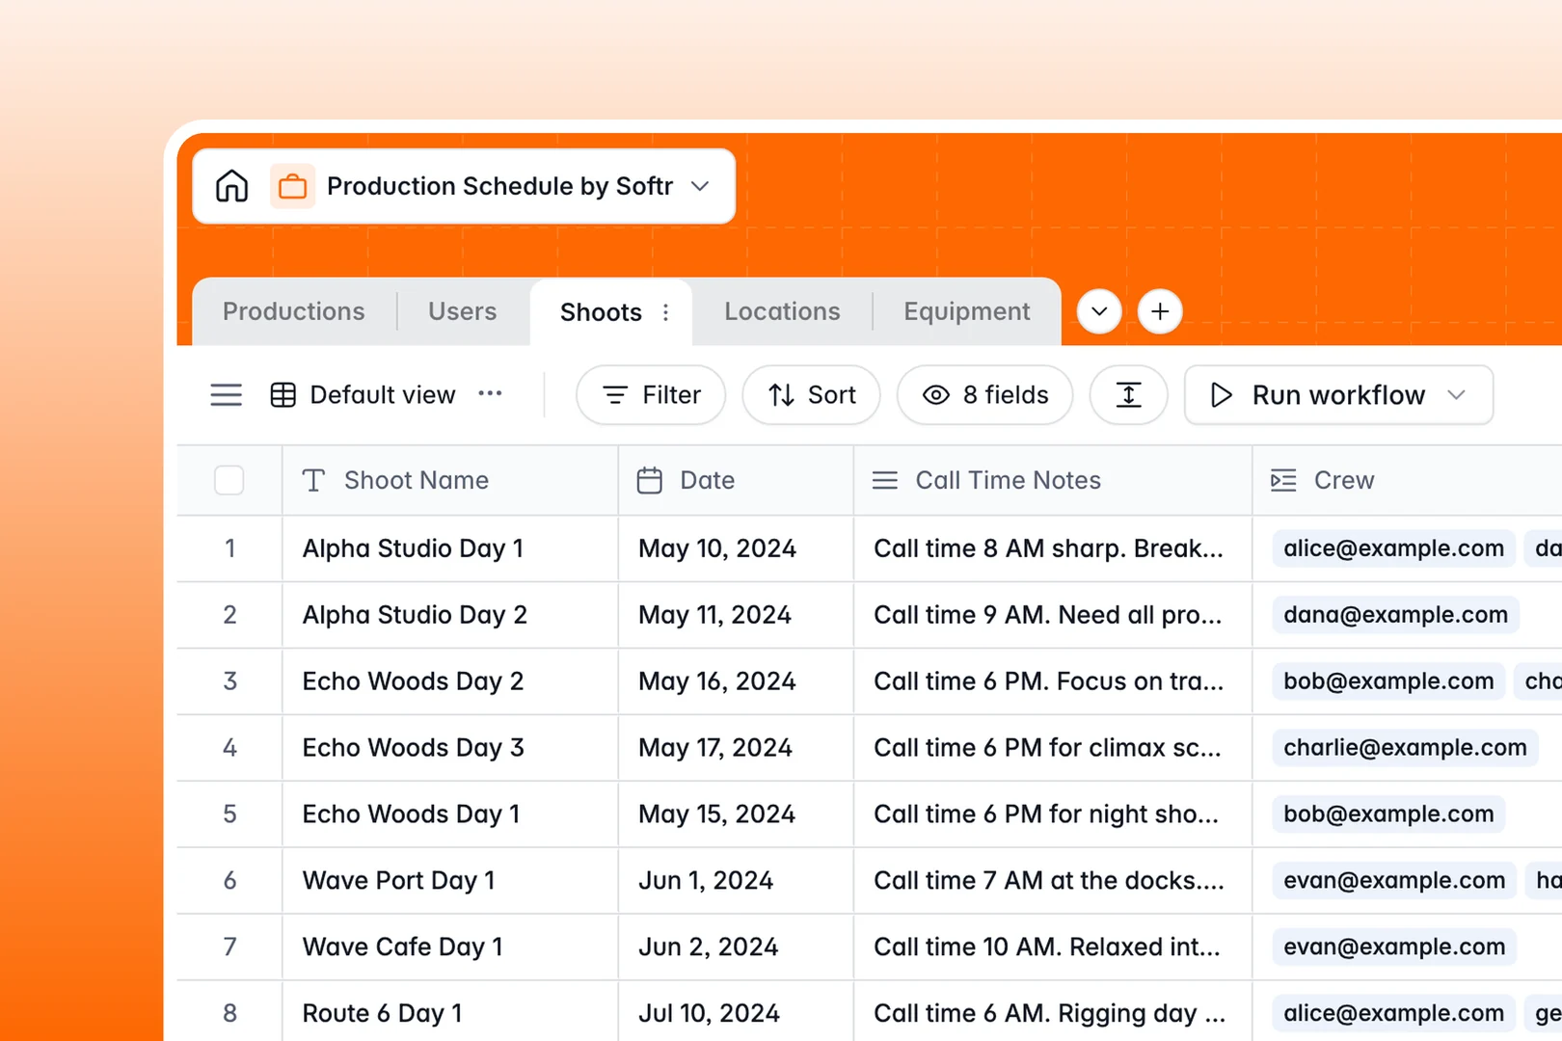Click the charlie@example.com crew tag

tap(1405, 748)
